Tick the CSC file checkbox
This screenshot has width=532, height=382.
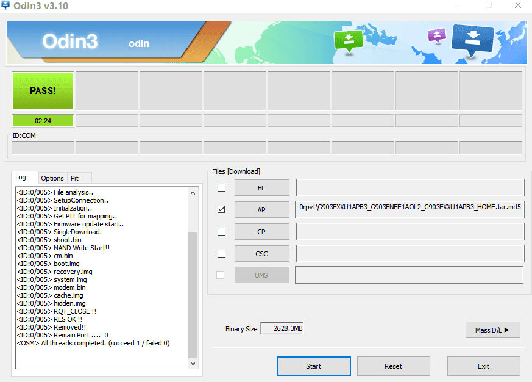click(222, 253)
